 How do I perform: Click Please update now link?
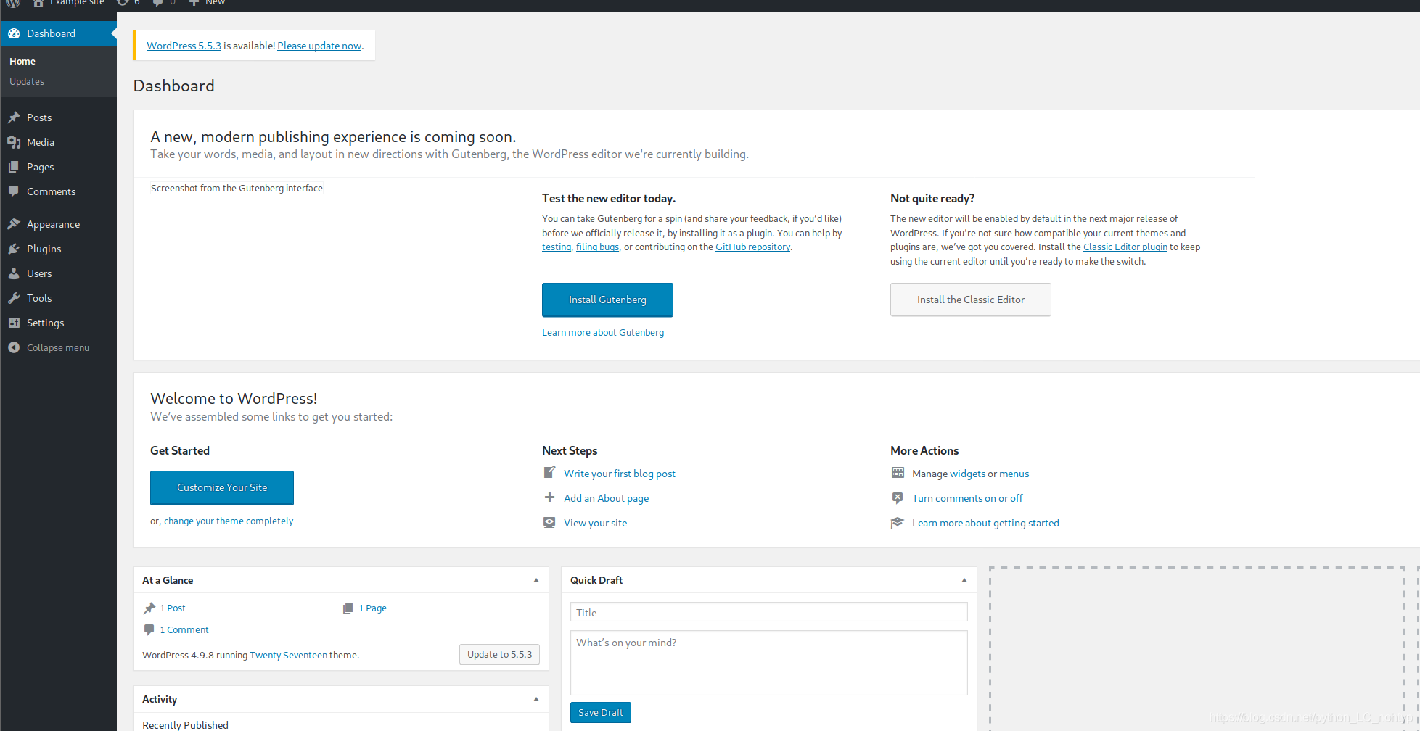click(x=319, y=46)
